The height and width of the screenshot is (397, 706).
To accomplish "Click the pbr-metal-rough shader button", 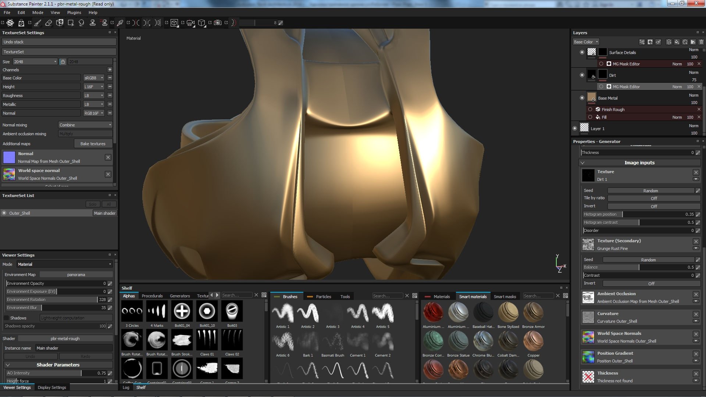I will [65, 339].
